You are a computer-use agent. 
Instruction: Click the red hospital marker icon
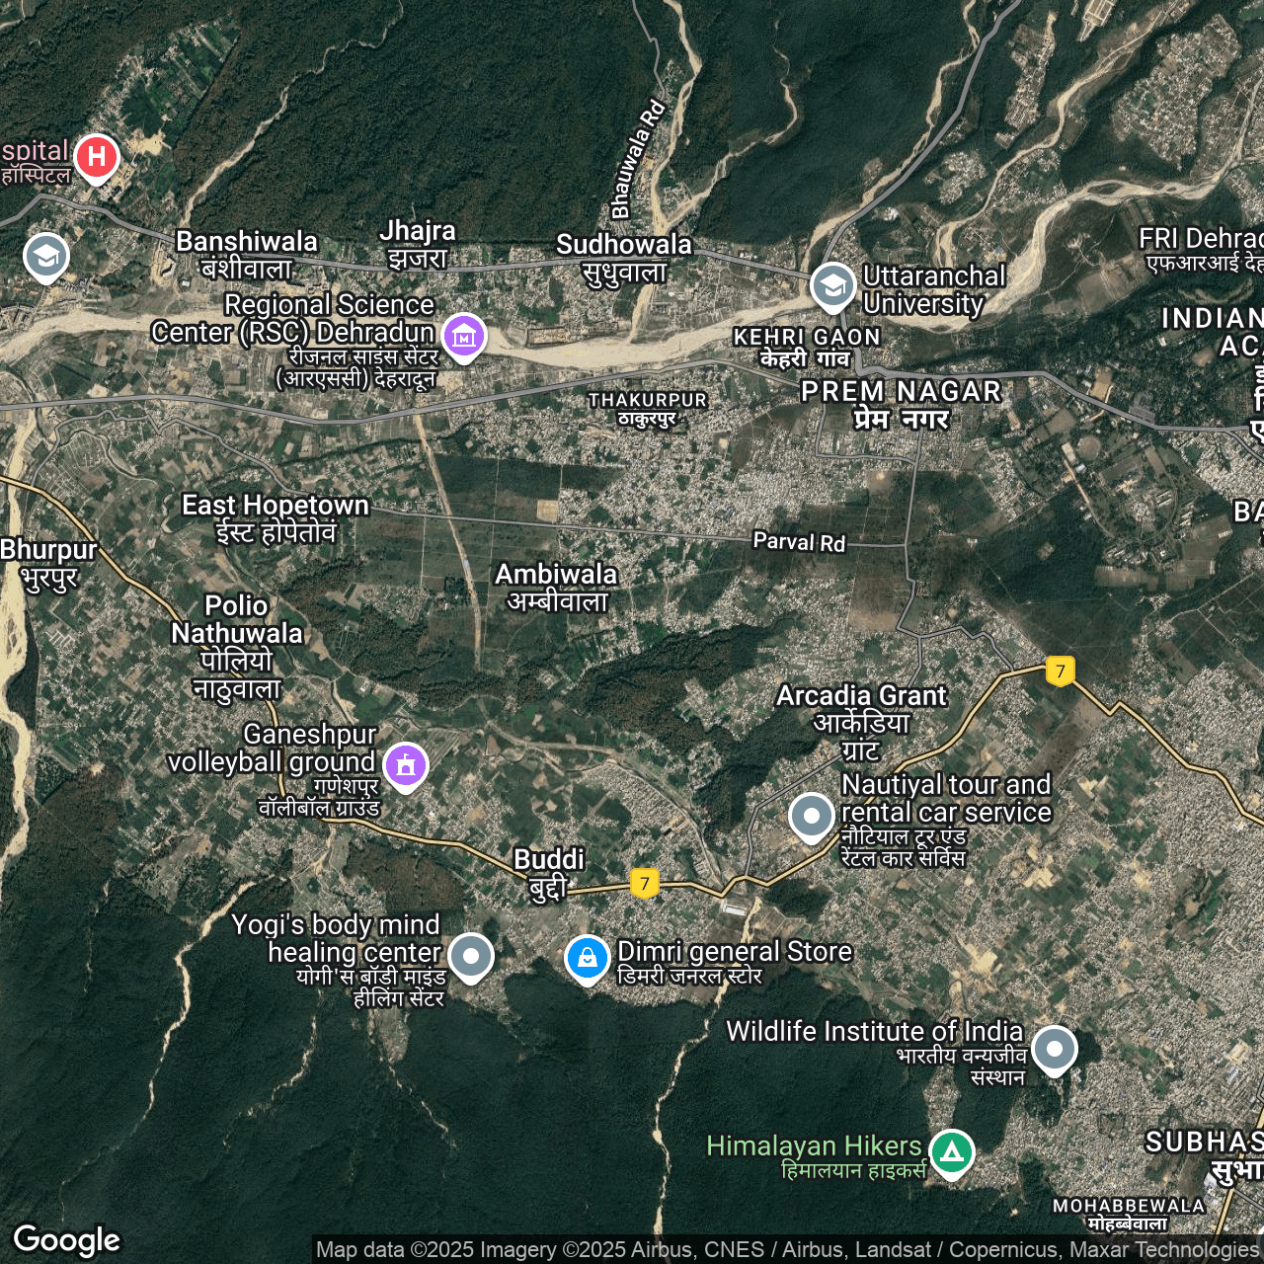[x=97, y=157]
